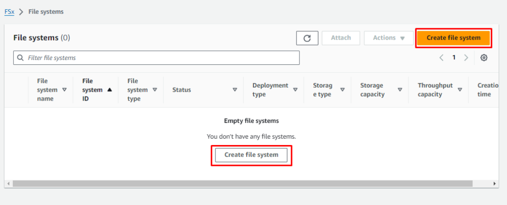This screenshot has width=507, height=205.
Task: Click the orange Create file system button
Action: coord(454,38)
